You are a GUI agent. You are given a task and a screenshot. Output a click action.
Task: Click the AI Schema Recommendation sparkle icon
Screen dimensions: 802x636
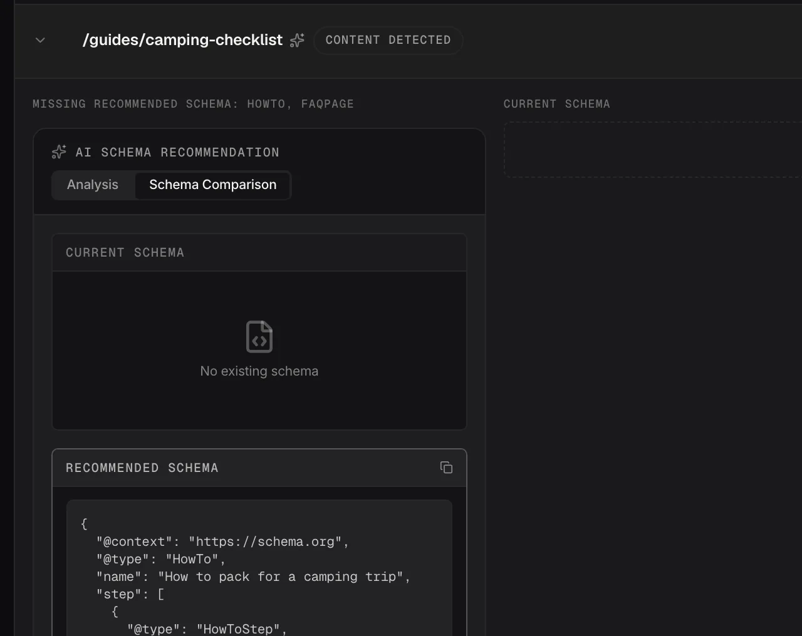pyautogui.click(x=59, y=151)
